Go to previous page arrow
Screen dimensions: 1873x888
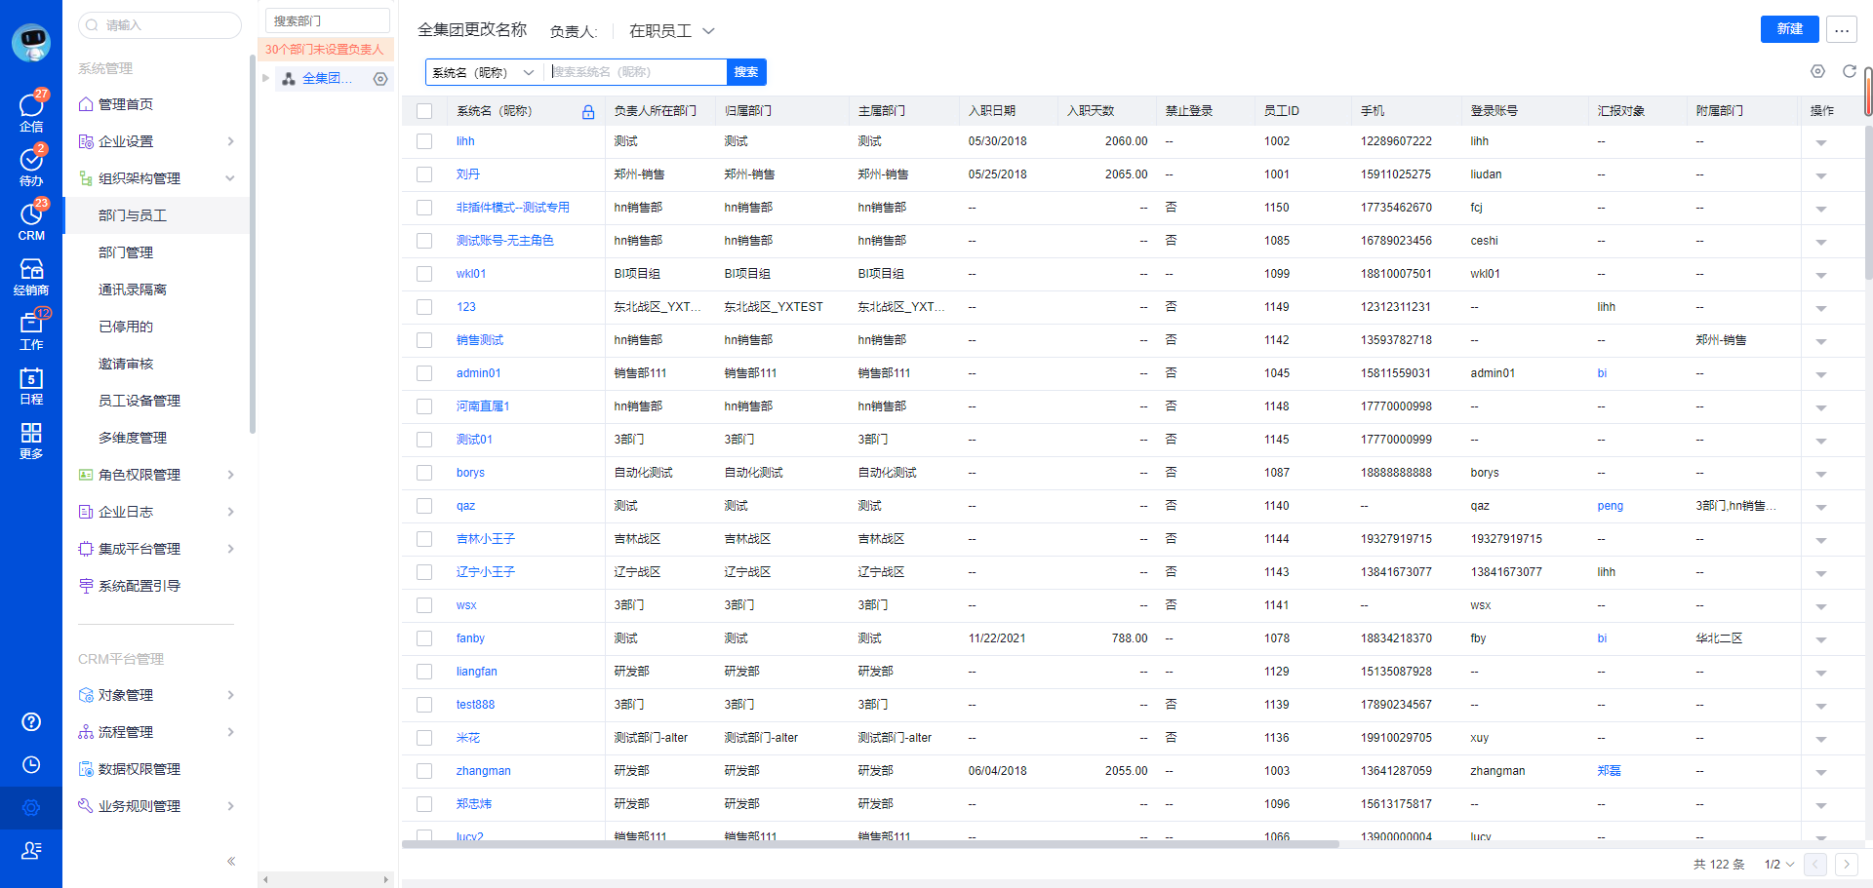1815,865
